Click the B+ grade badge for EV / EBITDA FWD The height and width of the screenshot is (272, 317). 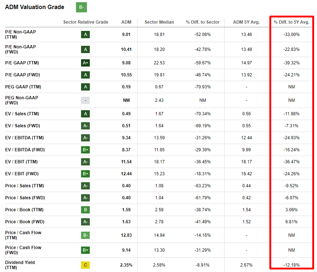(x=85, y=150)
